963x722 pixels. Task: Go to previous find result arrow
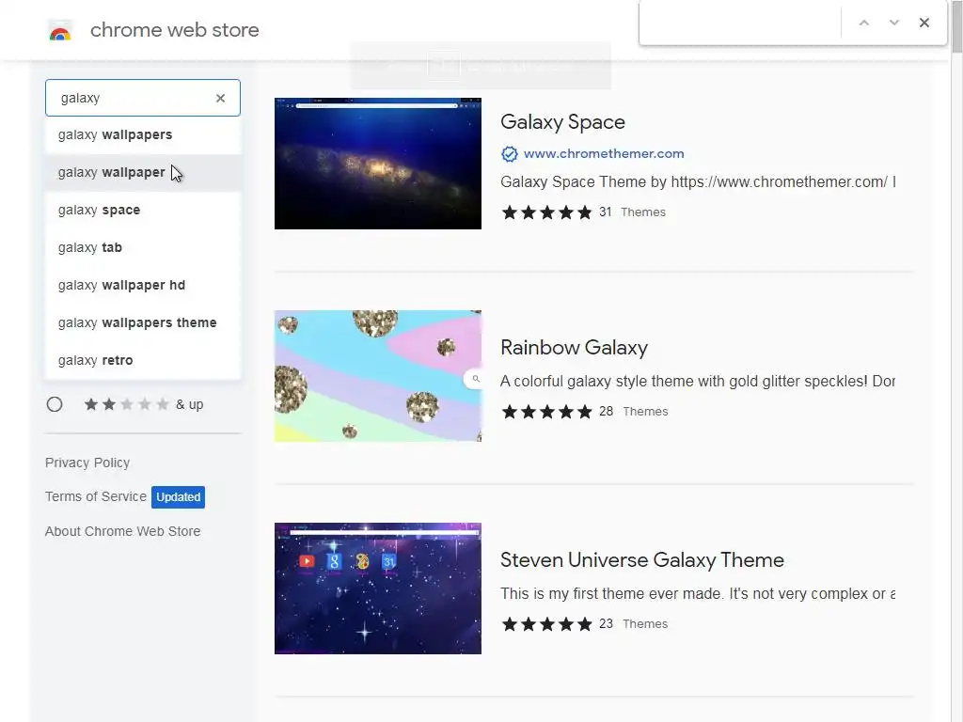pos(864,23)
